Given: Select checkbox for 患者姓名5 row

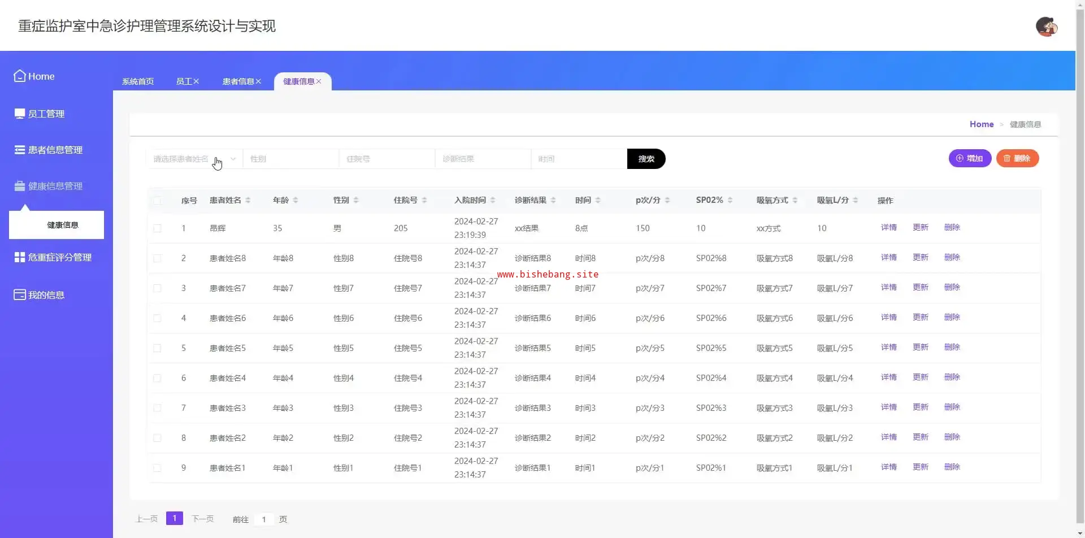Looking at the screenshot, I should coord(157,348).
